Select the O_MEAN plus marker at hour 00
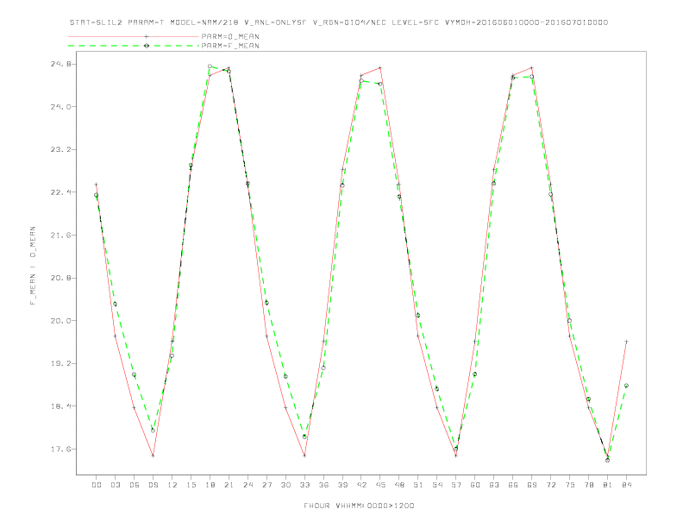Image resolution: width=683 pixels, height=528 pixels. point(97,185)
